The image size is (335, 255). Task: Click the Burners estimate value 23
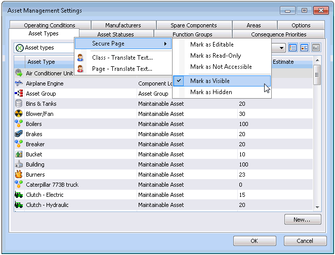(242, 175)
